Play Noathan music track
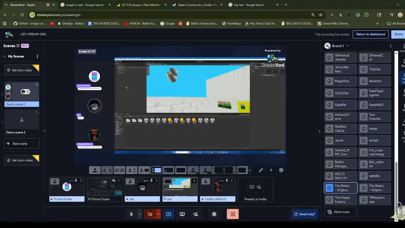Image resolution: width=405 pixels, height=228 pixels. pyautogui.click(x=375, y=81)
